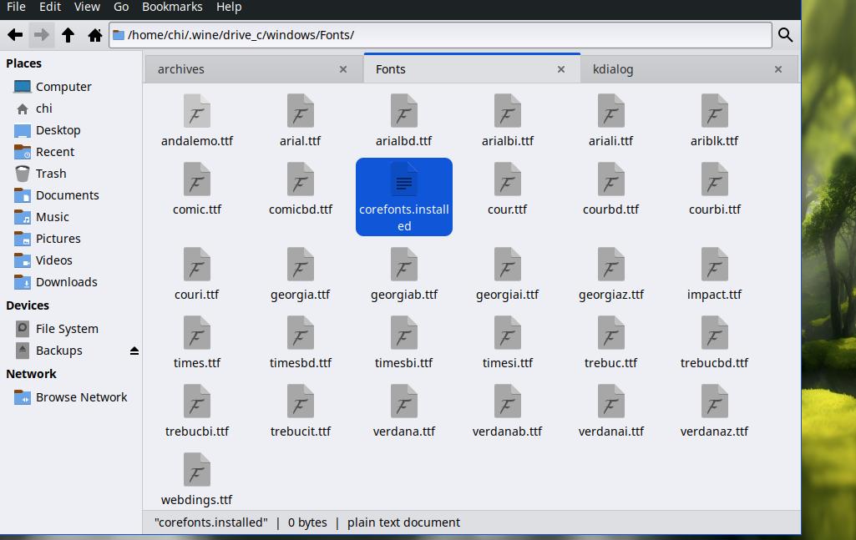The image size is (856, 540).
Task: Select courbi.ttf file
Action: tap(714, 189)
